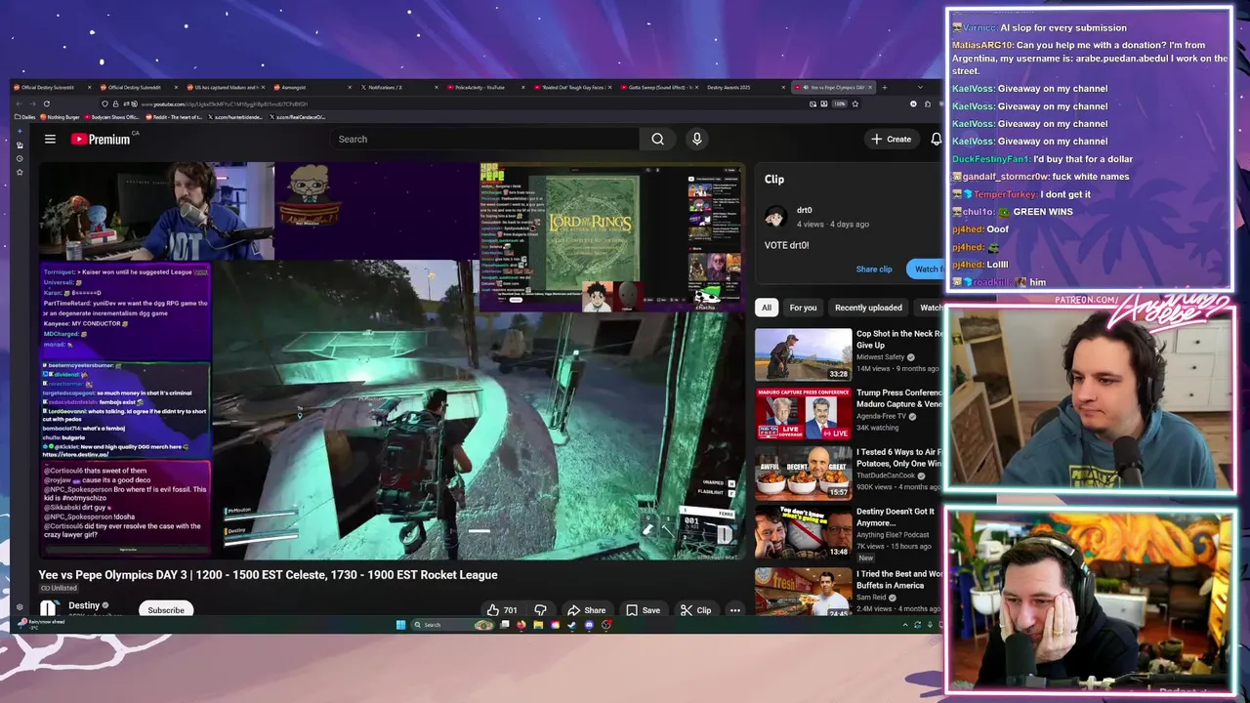The height and width of the screenshot is (703, 1250).
Task: Open the Destiny channel name link
Action: coord(84,605)
